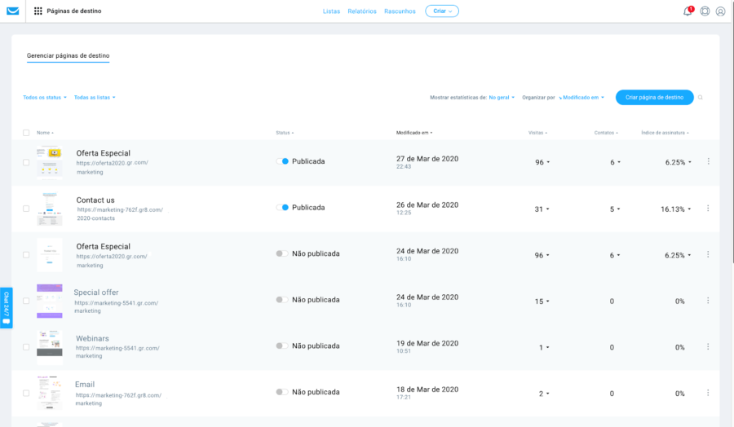The image size is (734, 427).
Task: Click the page vertical scrollbar
Action: coord(732,131)
